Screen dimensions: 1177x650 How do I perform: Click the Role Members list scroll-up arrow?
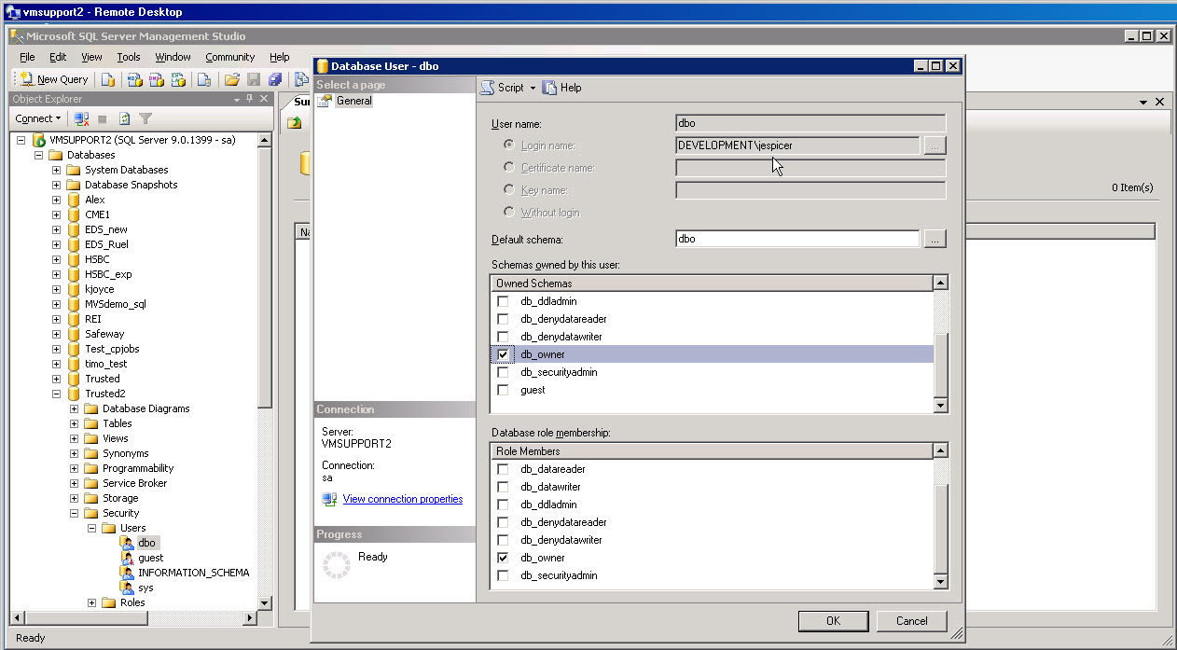tap(941, 451)
